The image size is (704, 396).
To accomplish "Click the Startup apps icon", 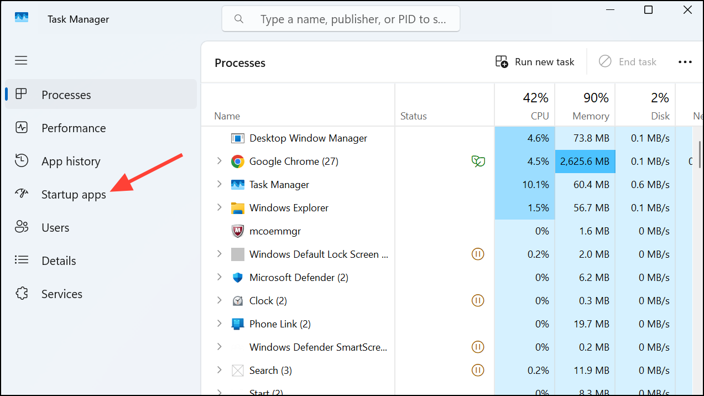I will coord(21,194).
